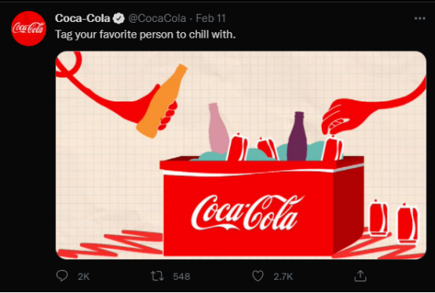Click the pink bottle in the cooler
Image resolution: width=435 pixels, height=293 pixels.
(x=218, y=128)
